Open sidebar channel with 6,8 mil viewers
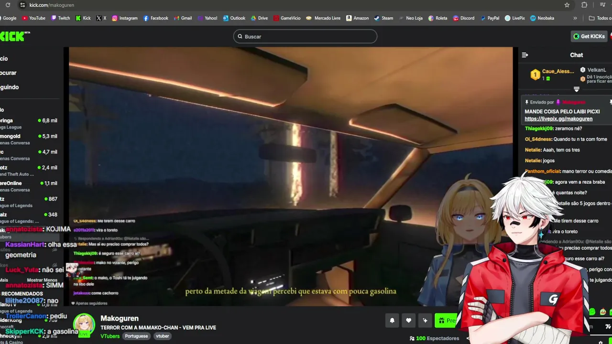 [29, 123]
